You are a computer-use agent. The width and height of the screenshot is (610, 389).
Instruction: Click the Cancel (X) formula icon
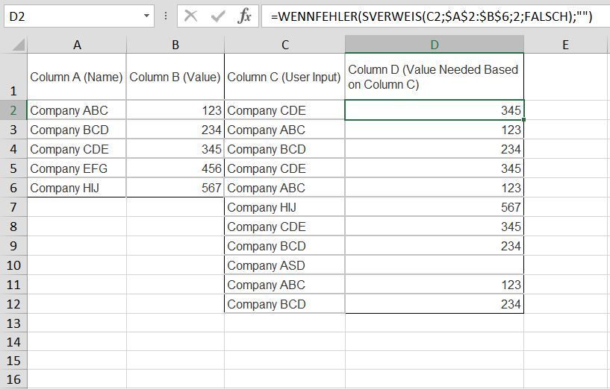coord(190,16)
